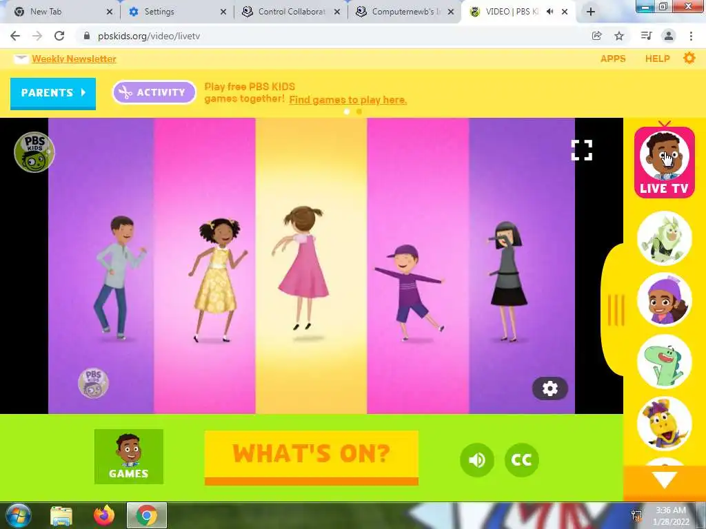The image size is (706, 529).
Task: Switch to the Control Collaborat tab
Action: (292, 12)
